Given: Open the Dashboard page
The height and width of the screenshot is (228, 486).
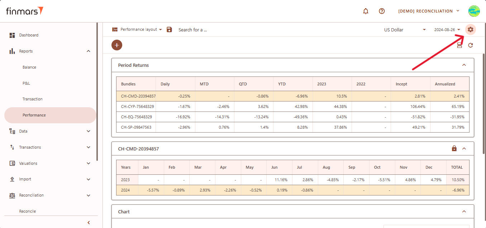Looking at the screenshot, I should 29,35.
